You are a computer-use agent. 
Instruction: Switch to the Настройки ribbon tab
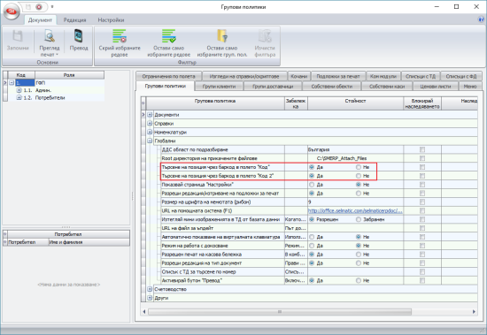click(x=111, y=20)
